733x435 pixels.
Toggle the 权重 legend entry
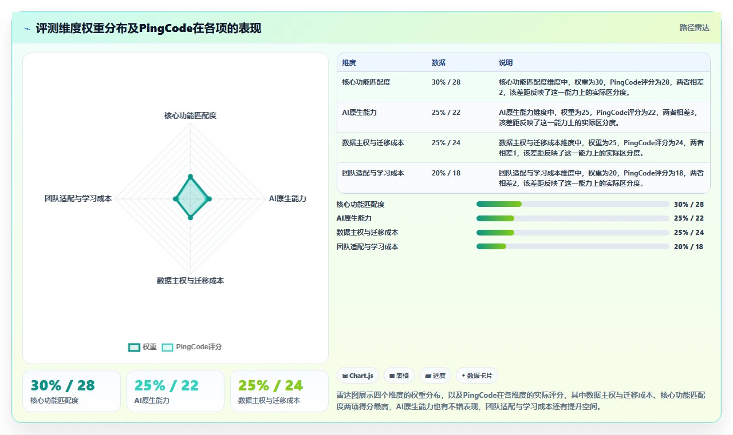(143, 347)
